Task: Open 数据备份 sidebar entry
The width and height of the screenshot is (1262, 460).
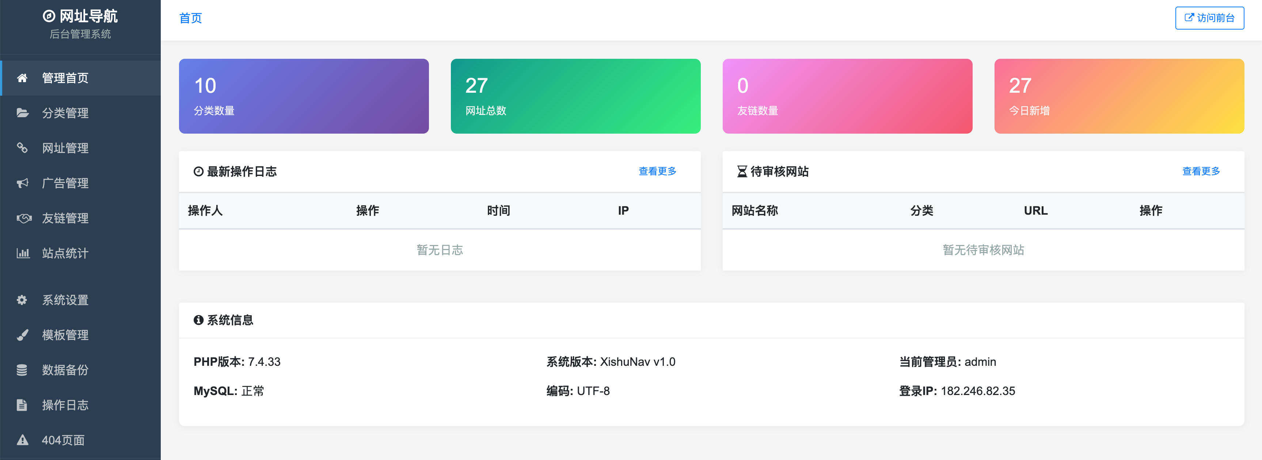Action: click(81, 370)
